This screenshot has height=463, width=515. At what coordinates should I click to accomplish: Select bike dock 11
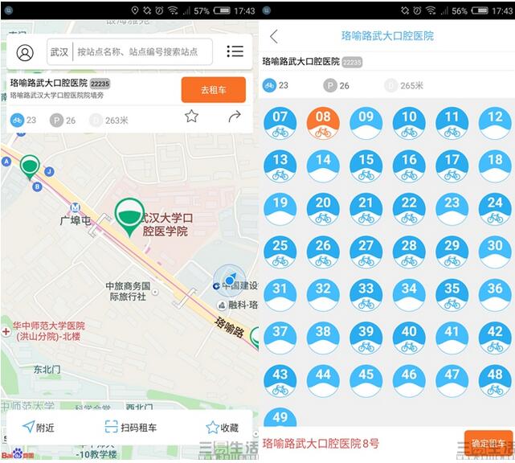point(452,123)
